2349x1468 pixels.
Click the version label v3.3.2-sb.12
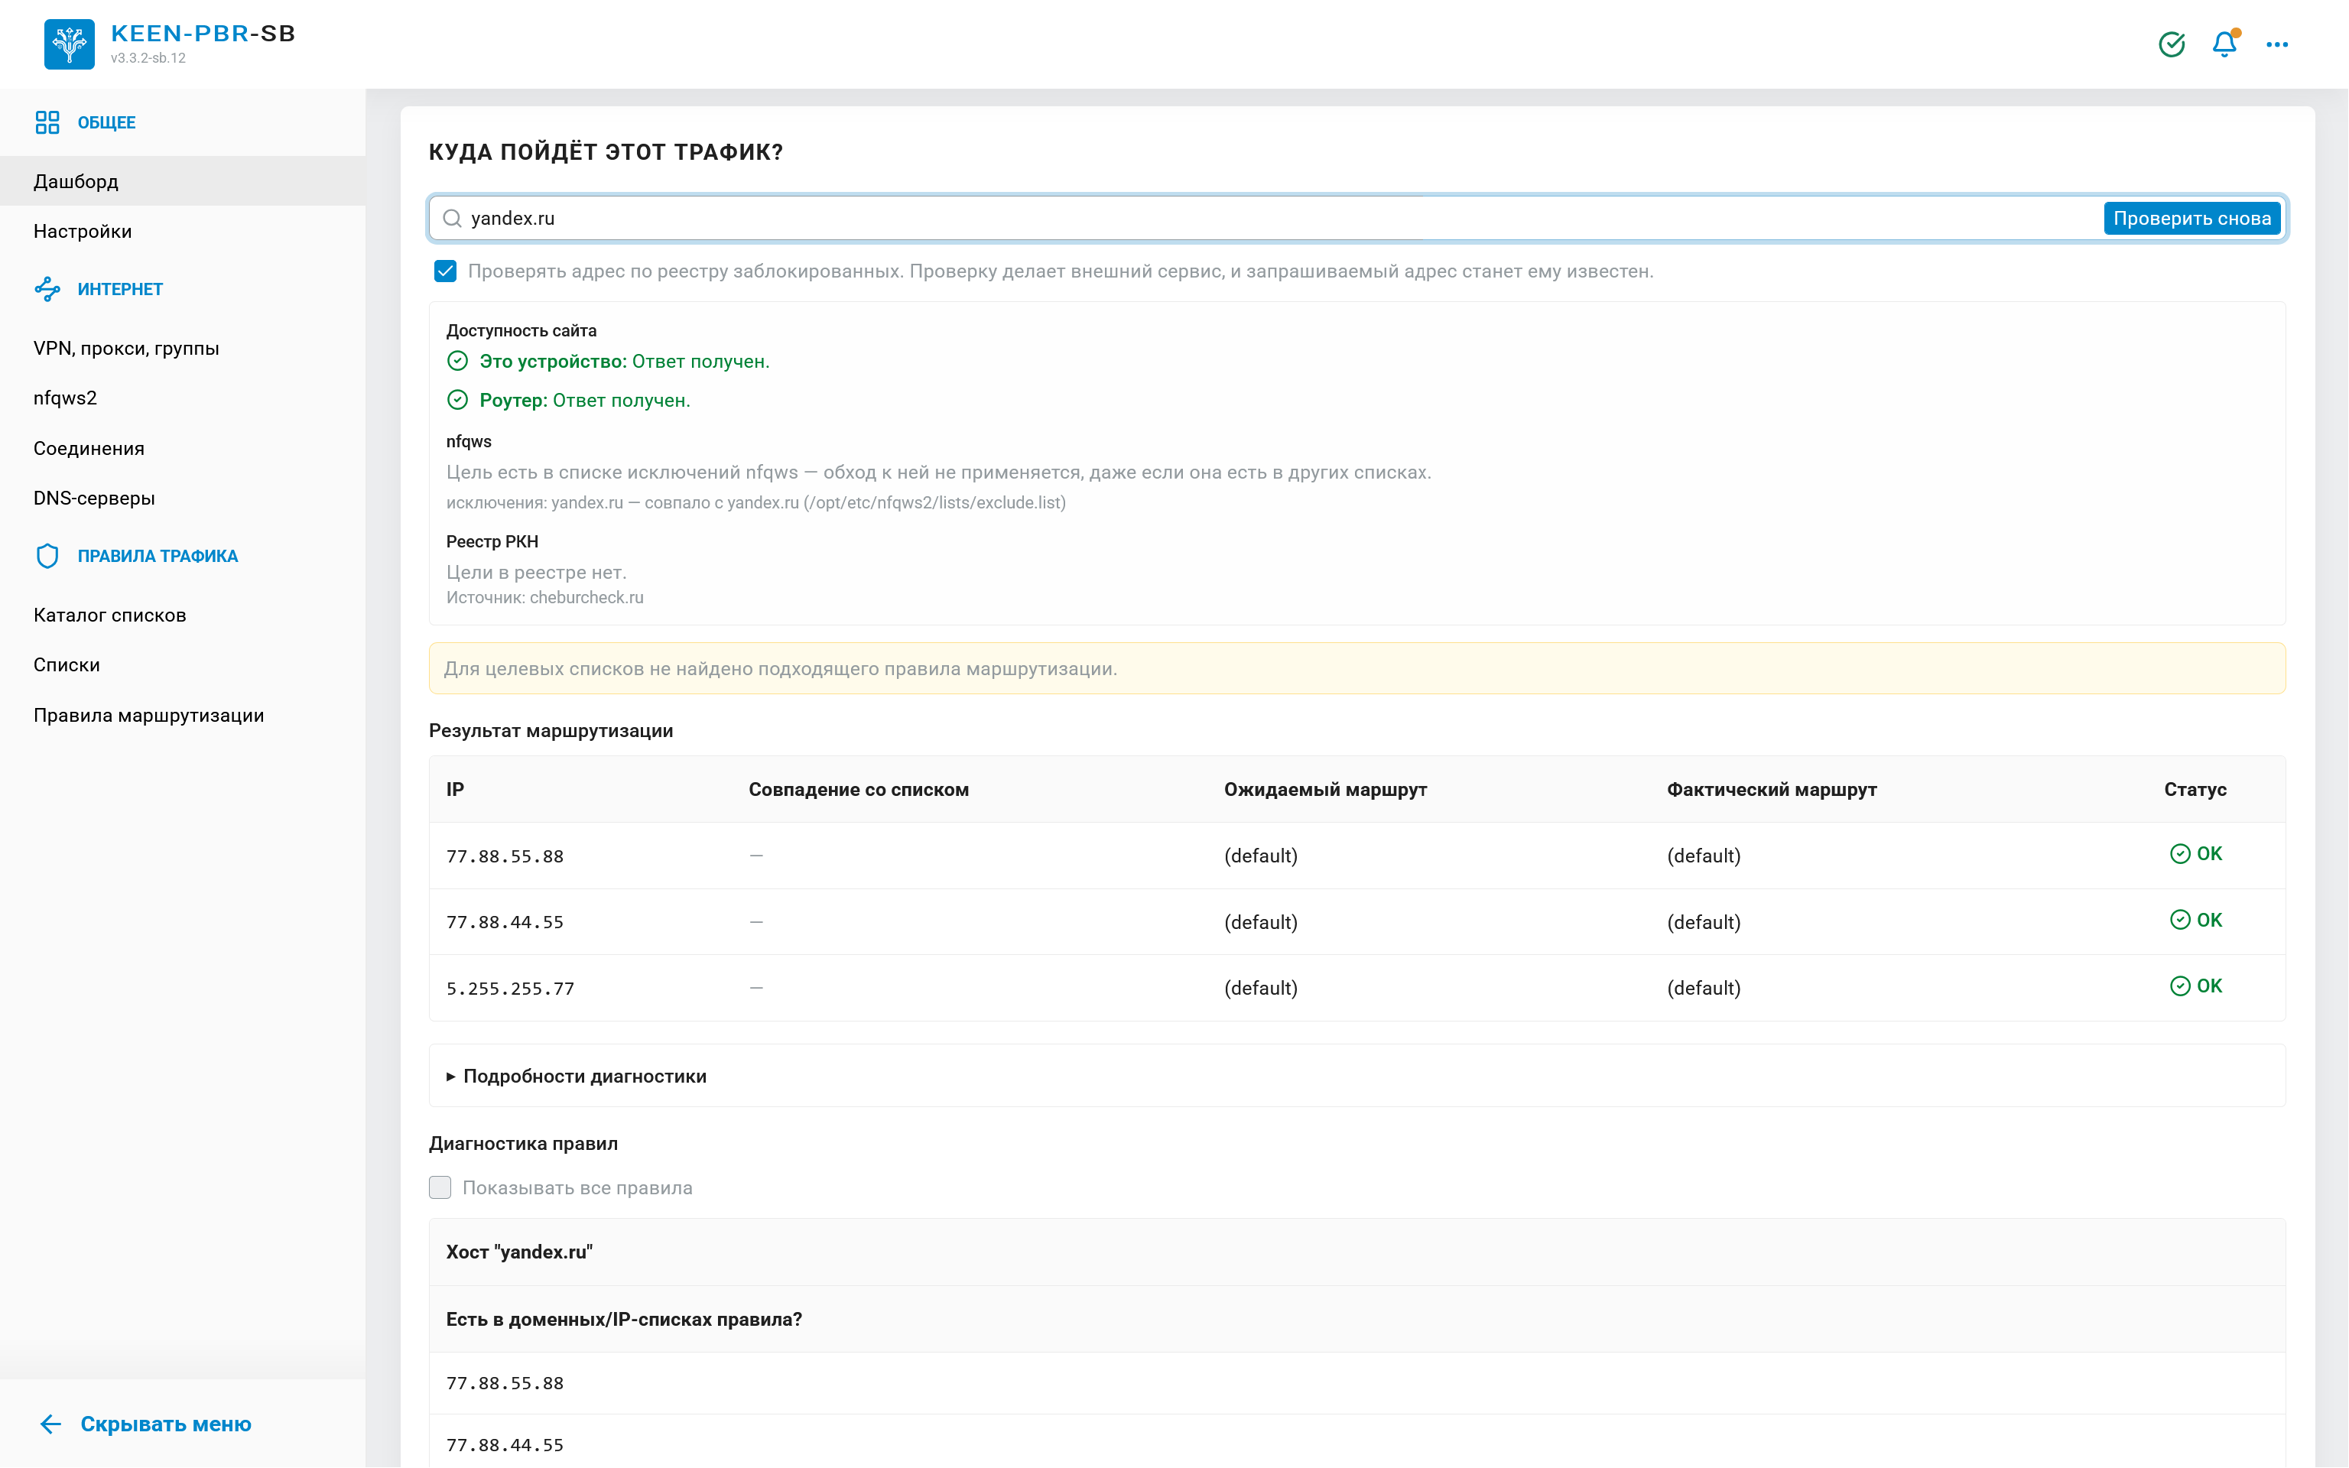(148, 58)
